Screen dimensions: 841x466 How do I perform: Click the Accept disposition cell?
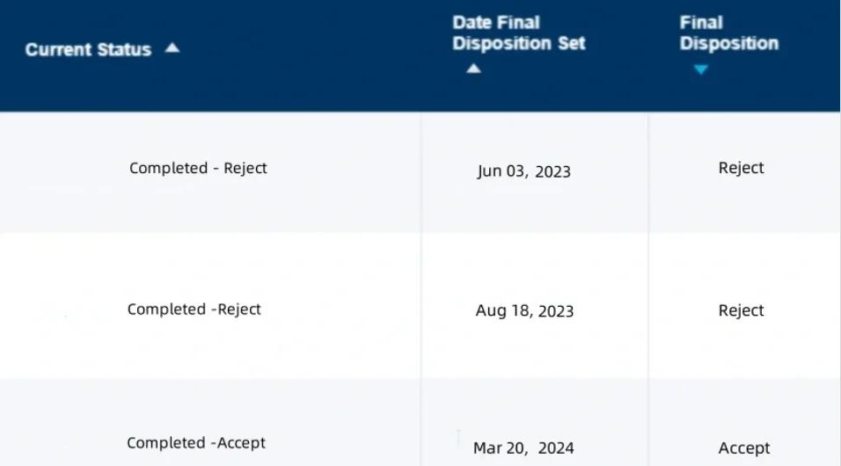click(744, 448)
